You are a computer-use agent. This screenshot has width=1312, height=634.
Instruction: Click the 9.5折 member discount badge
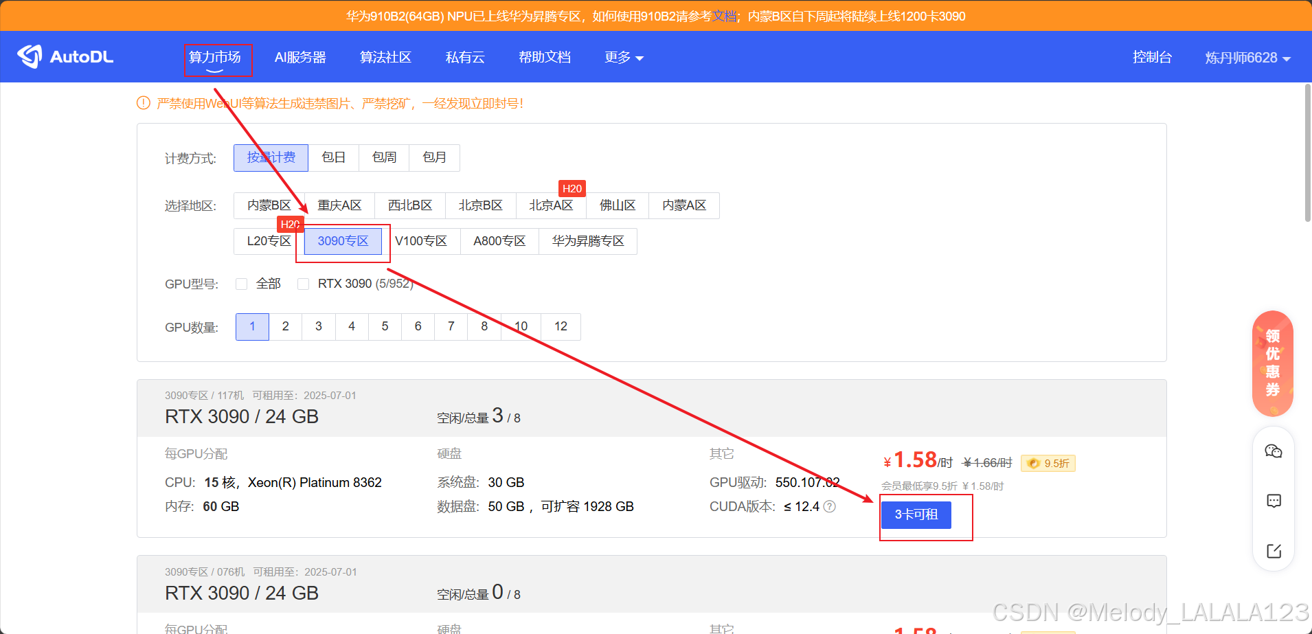click(1048, 463)
